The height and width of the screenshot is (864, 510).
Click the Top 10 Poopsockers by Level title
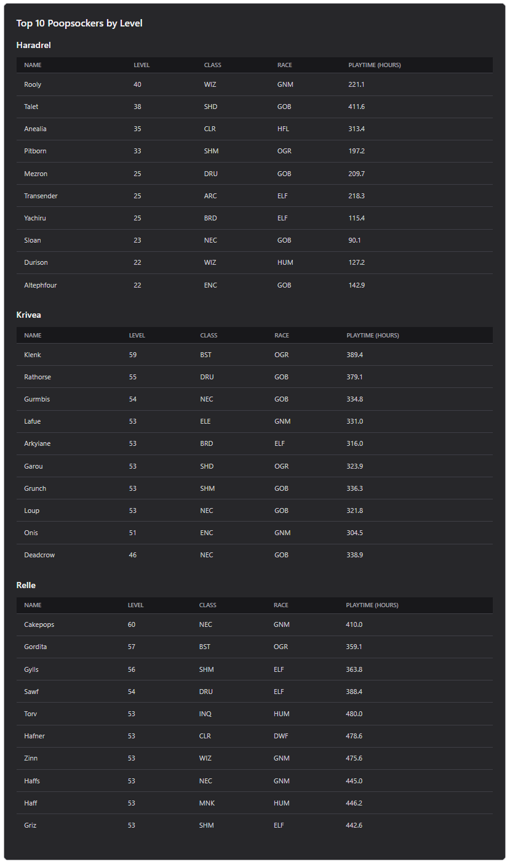point(79,23)
